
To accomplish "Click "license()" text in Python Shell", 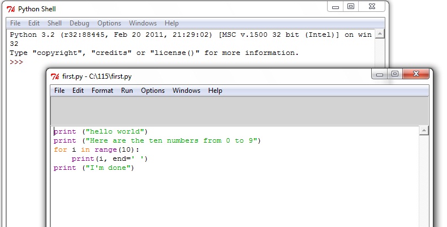I will click(x=175, y=53).
